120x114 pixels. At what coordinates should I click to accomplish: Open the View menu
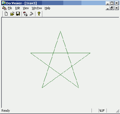[26, 8]
